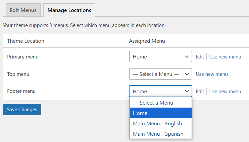Click the 'Your theme supports 3 menus' description
This screenshot has height=142, width=249.
[84, 25]
